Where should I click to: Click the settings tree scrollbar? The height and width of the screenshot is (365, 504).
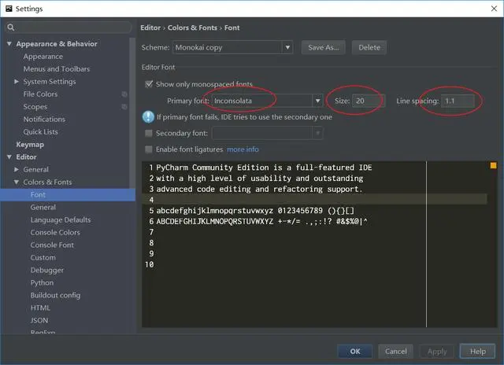point(132,112)
